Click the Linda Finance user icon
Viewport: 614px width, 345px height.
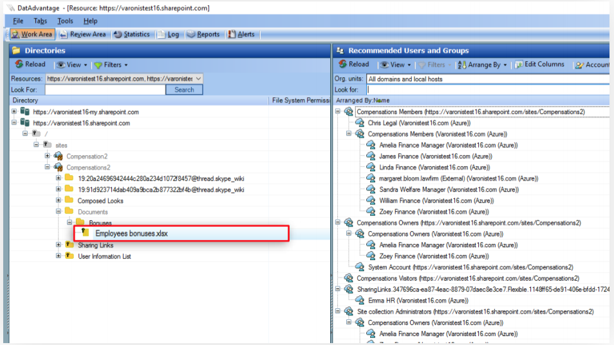[x=371, y=167]
